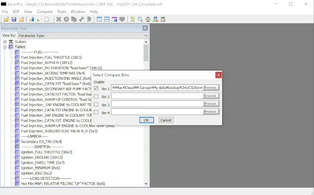Select Fuel Injection_ALPHA-N (18X12) table
Screen dimensions: 314x195
(47, 63)
